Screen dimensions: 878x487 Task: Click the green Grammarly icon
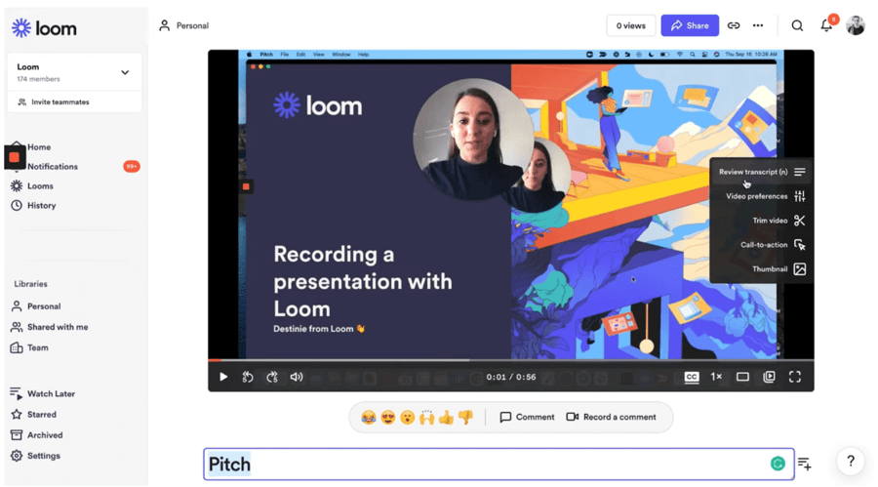coord(778,464)
